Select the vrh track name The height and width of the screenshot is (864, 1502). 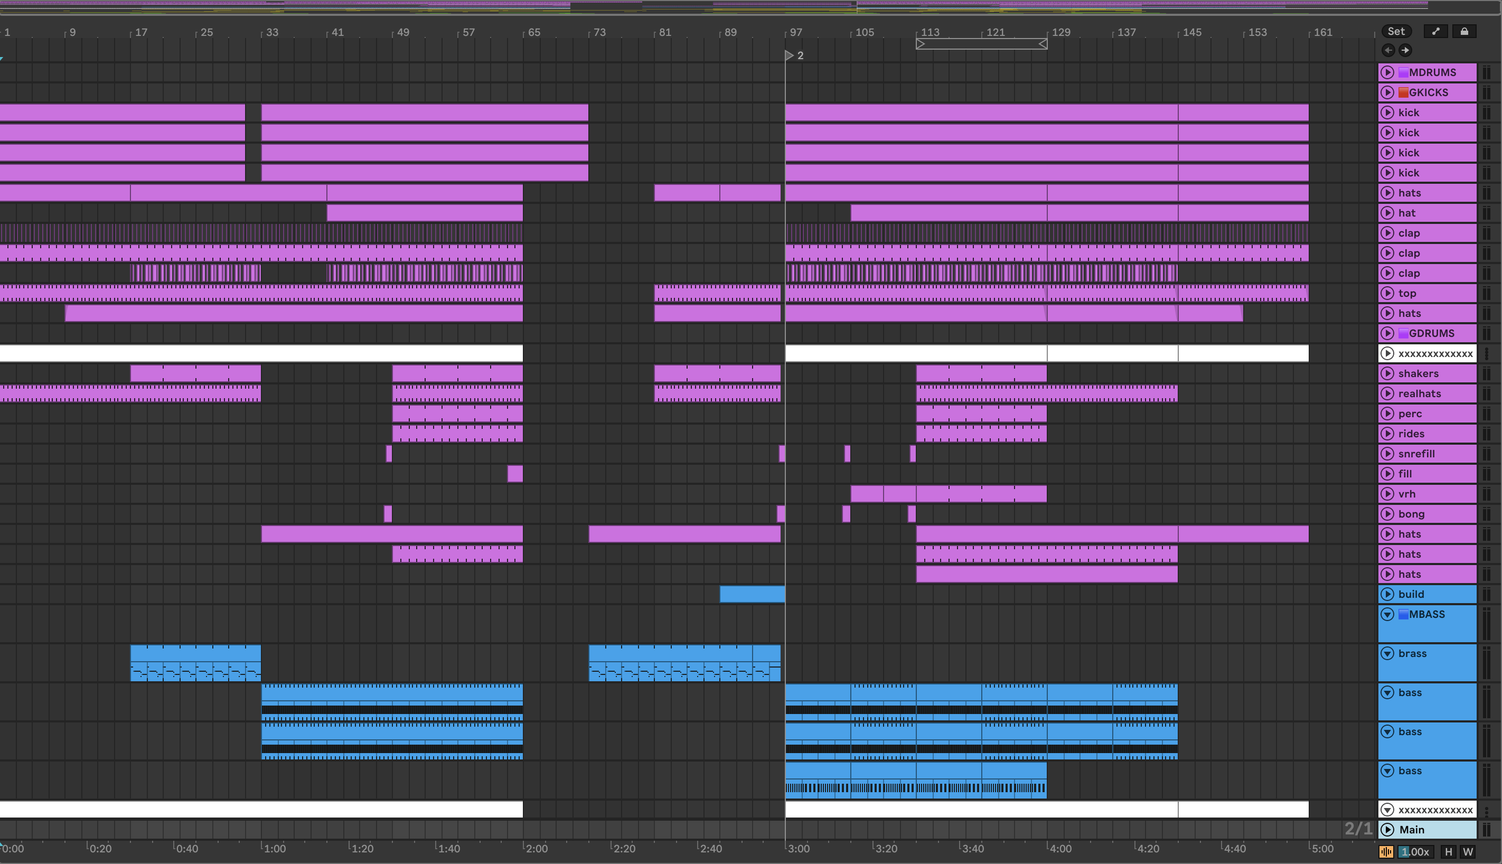[1407, 494]
